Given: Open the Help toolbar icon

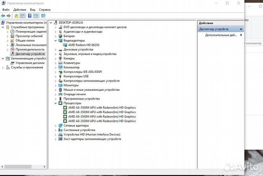Looking at the screenshot, I should 30,16.
